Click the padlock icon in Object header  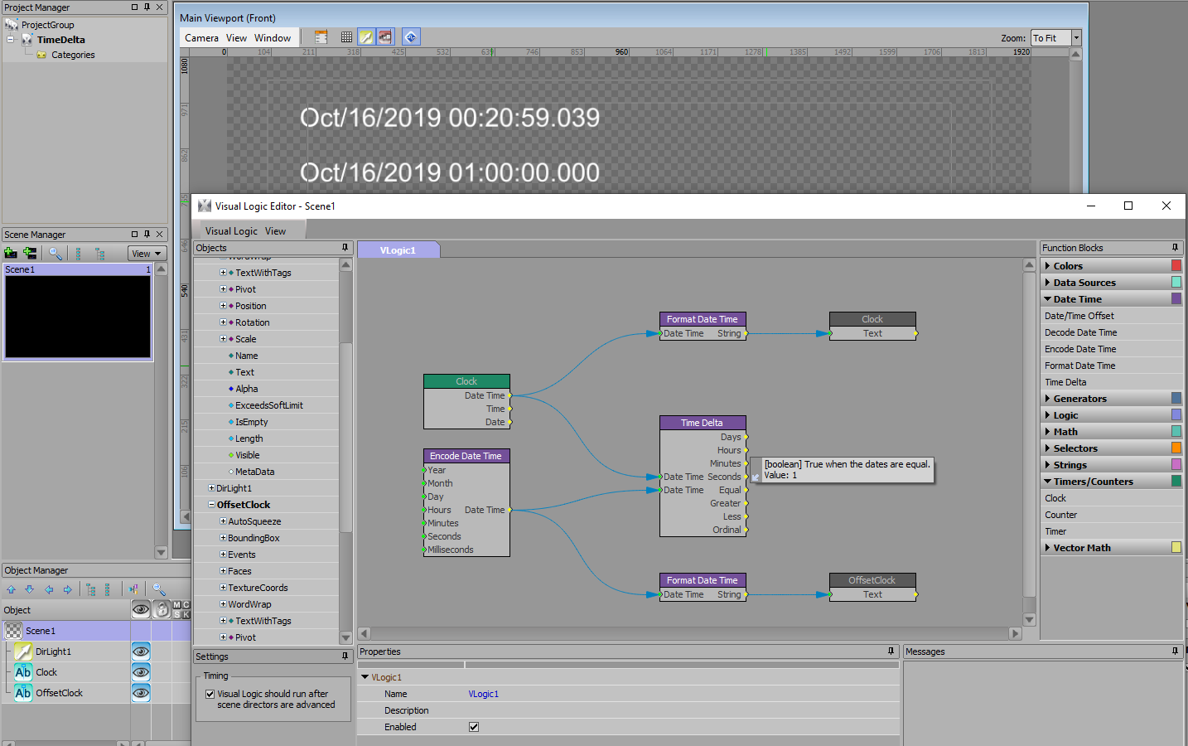tap(162, 610)
